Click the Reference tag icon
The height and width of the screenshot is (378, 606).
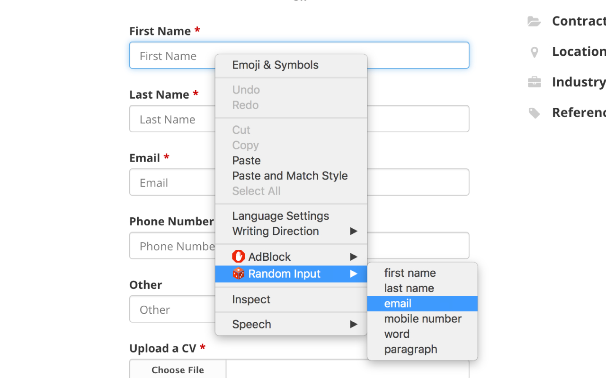click(534, 113)
